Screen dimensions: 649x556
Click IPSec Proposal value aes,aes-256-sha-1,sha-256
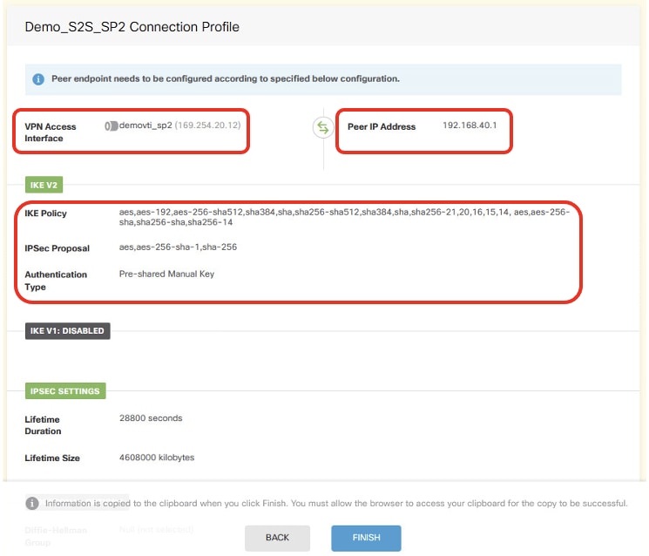[x=178, y=247]
